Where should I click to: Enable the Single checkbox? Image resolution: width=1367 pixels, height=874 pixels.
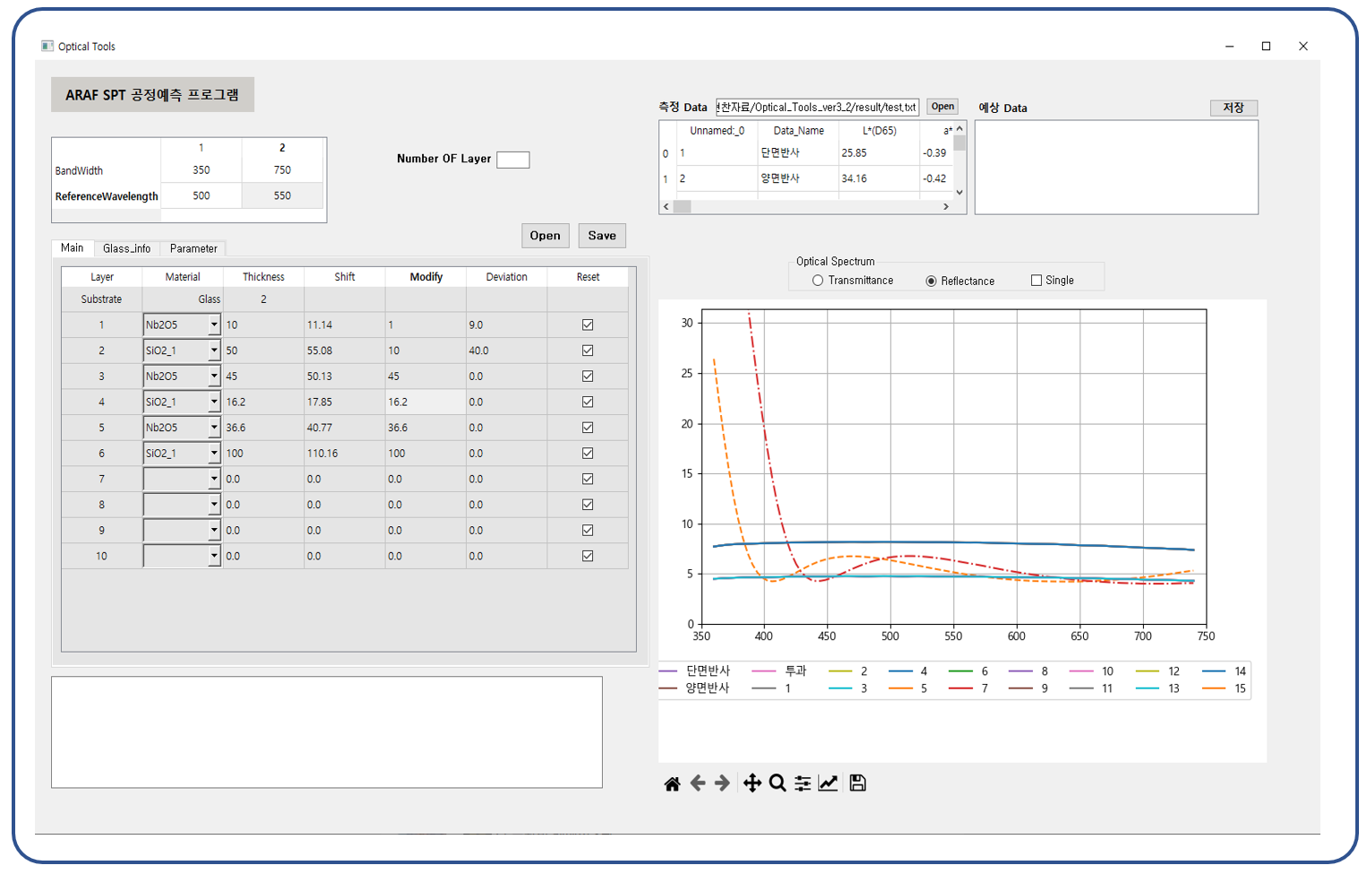pos(1036,281)
